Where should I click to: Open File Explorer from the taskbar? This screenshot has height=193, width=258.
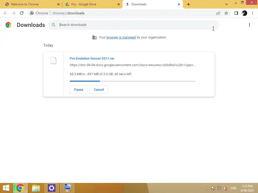pyautogui.click(x=36, y=188)
